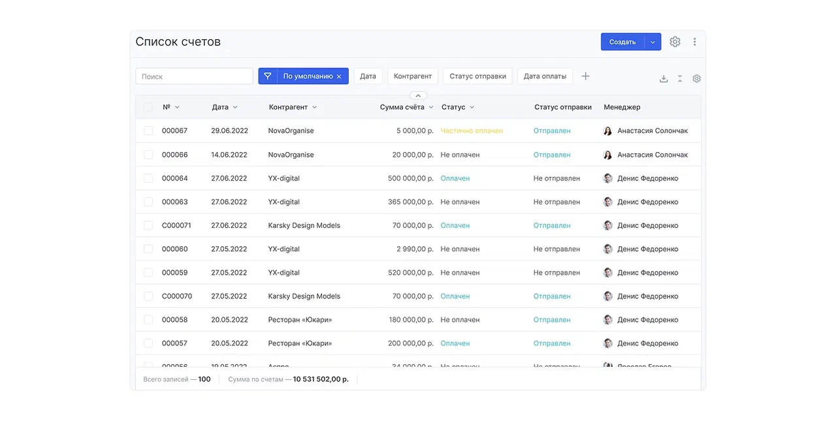This screenshot has height=421, width=836.
Task: Expand the Создать button dropdown arrow
Action: click(652, 42)
